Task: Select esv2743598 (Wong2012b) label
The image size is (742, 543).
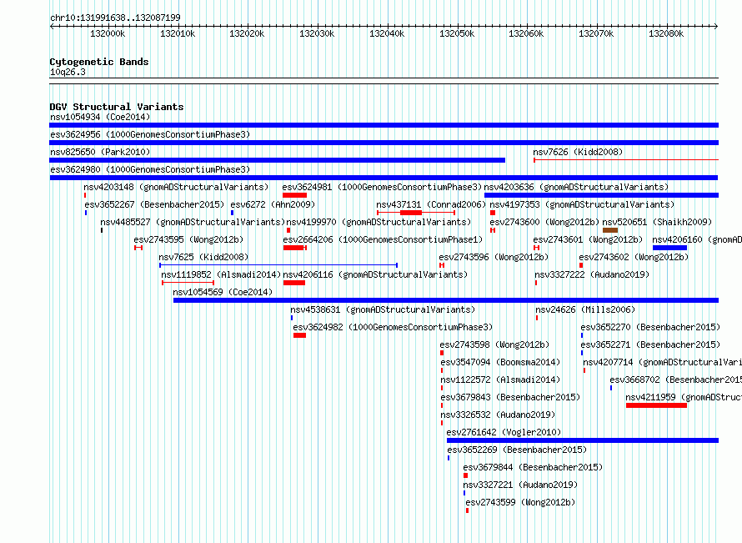Action: coord(494,344)
